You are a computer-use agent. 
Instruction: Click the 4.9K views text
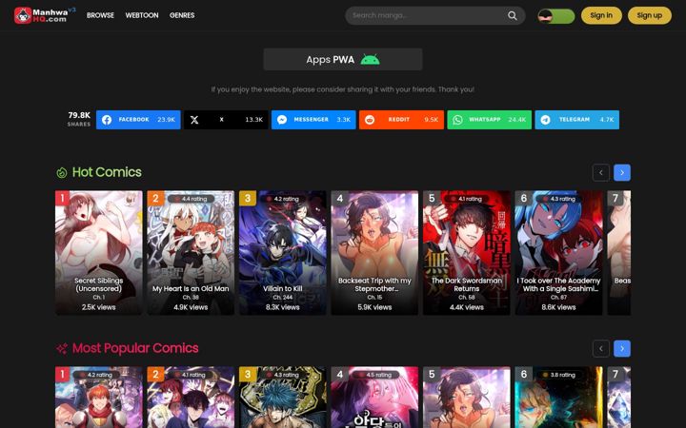pos(191,307)
